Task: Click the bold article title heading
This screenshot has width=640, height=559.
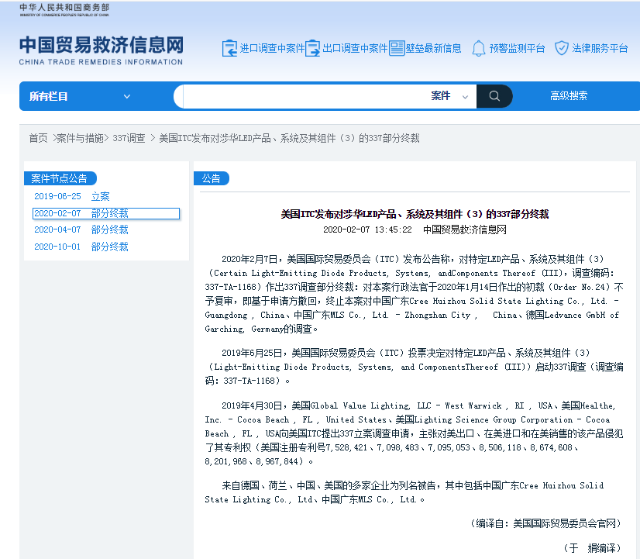Action: [415, 214]
